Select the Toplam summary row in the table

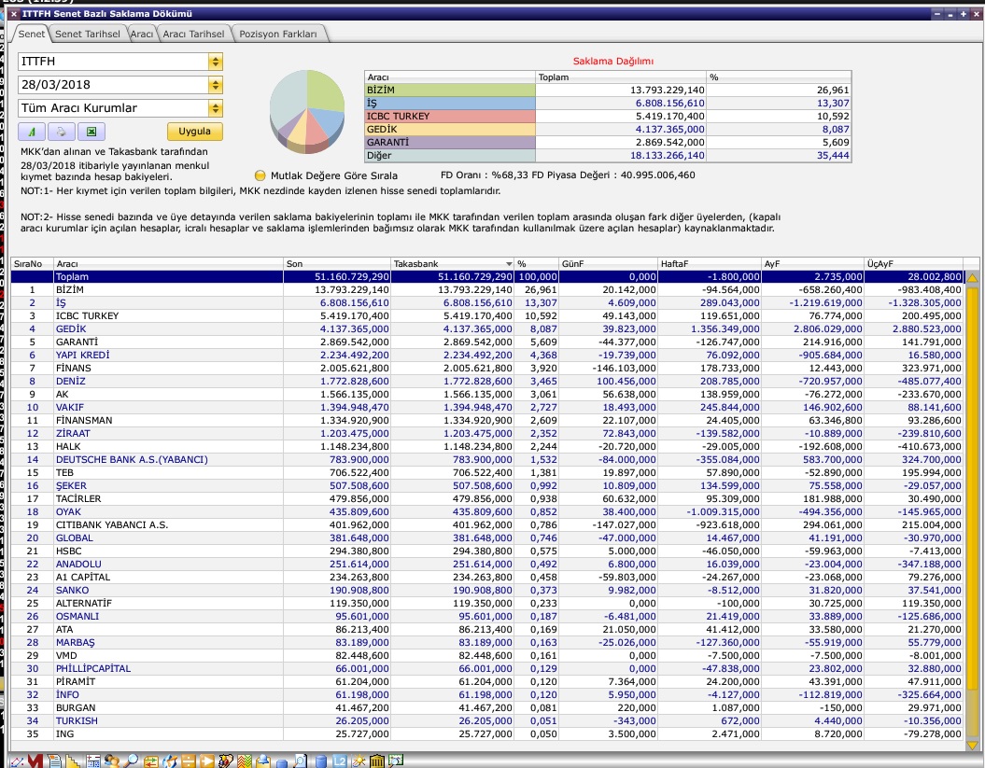(486, 277)
